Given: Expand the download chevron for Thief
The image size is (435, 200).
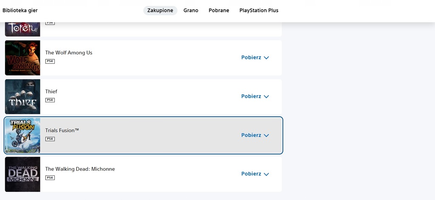Looking at the screenshot, I should click(x=266, y=96).
